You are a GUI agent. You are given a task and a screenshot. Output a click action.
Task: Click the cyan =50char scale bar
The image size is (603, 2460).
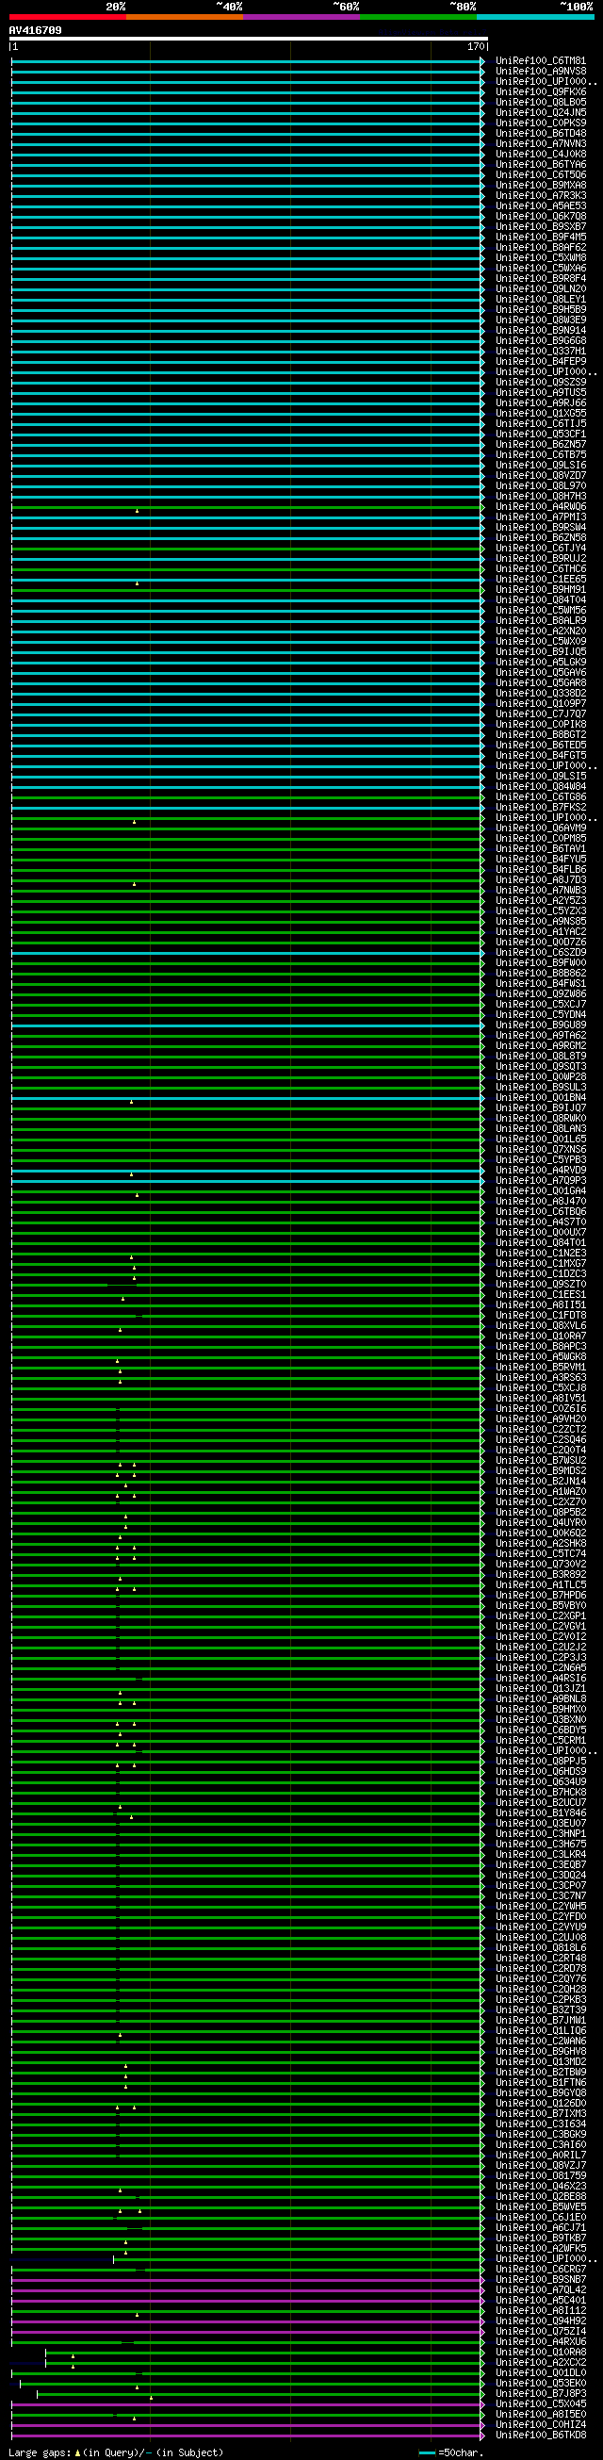[x=427, y=2452]
